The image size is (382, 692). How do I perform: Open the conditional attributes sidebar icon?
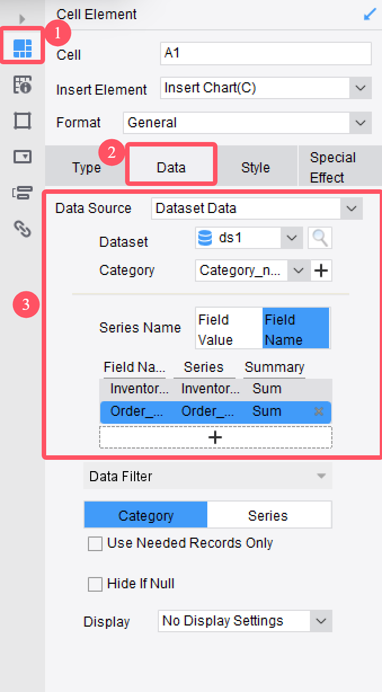point(22,193)
